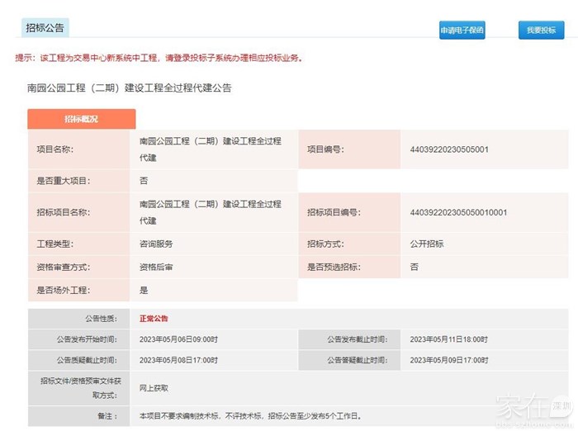Click the red 提示 notice text
Image resolution: width=578 pixels, height=431 pixels.
pyautogui.click(x=159, y=58)
